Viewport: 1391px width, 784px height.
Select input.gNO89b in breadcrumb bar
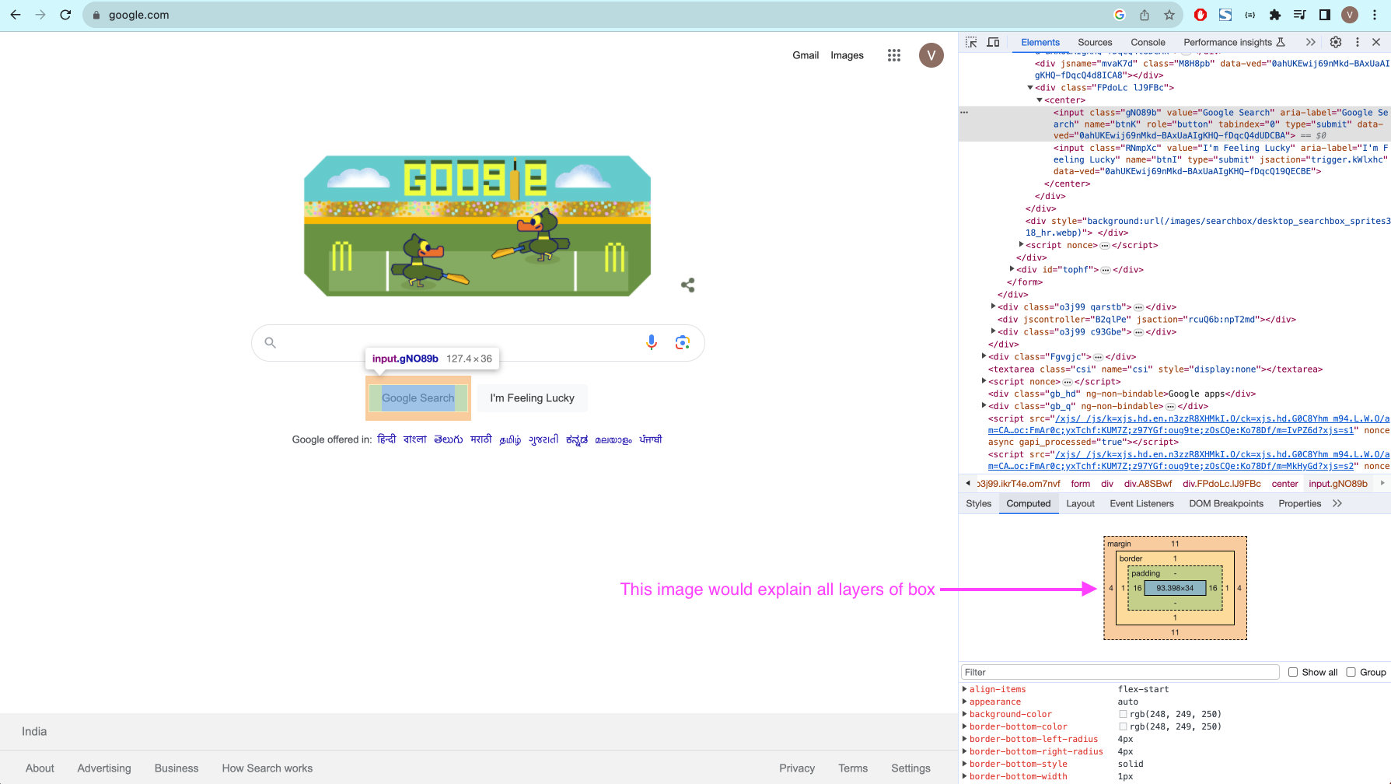1337,483
